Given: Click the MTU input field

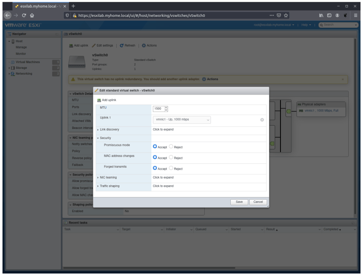Looking at the screenshot, I should (159, 109).
